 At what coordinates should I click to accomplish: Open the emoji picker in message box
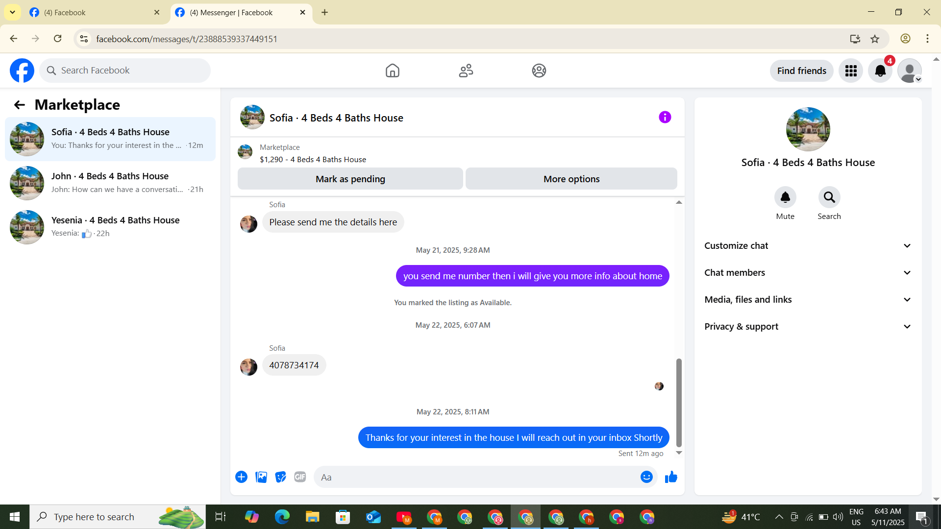click(646, 477)
